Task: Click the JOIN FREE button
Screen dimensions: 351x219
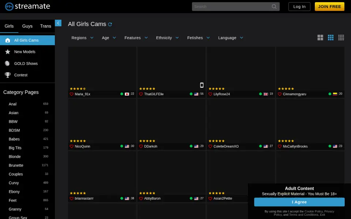Action: pos(329,7)
